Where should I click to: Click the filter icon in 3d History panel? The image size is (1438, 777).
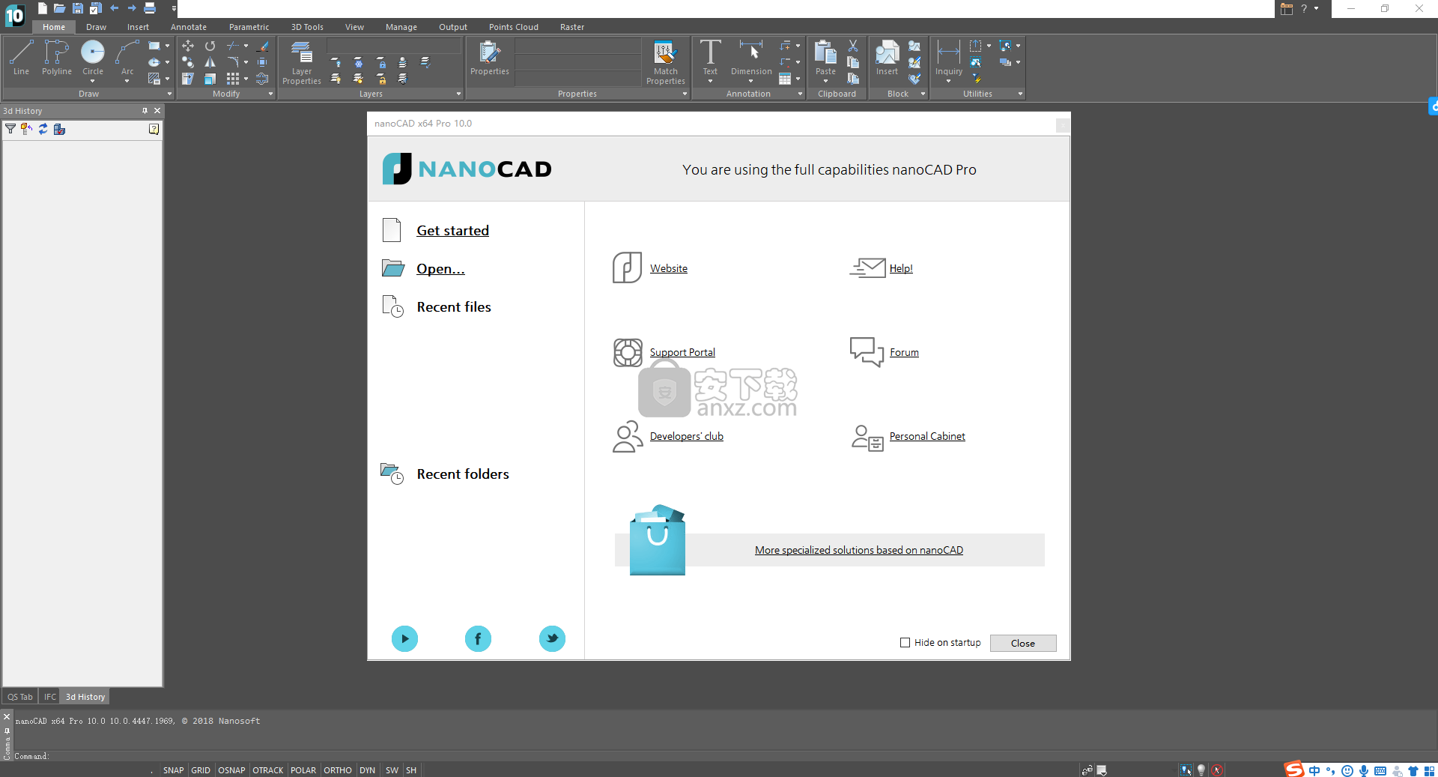click(10, 129)
